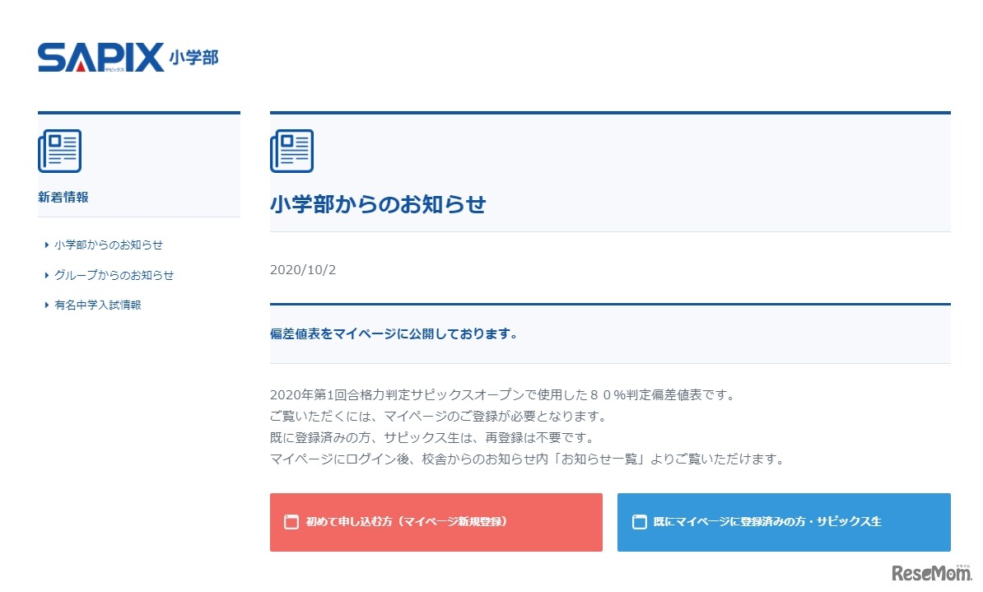Click 初めて申し込む方 new registration button
This screenshot has height=592, width=983.
coord(436,522)
